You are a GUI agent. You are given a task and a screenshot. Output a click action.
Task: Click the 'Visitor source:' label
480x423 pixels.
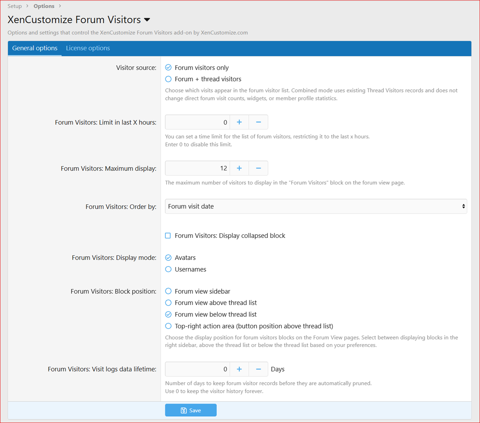tap(136, 68)
